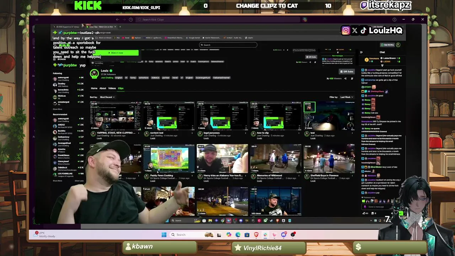The image size is (455, 256).
Task: Click the Start icon on the inner taskbar
Action: click(x=167, y=220)
